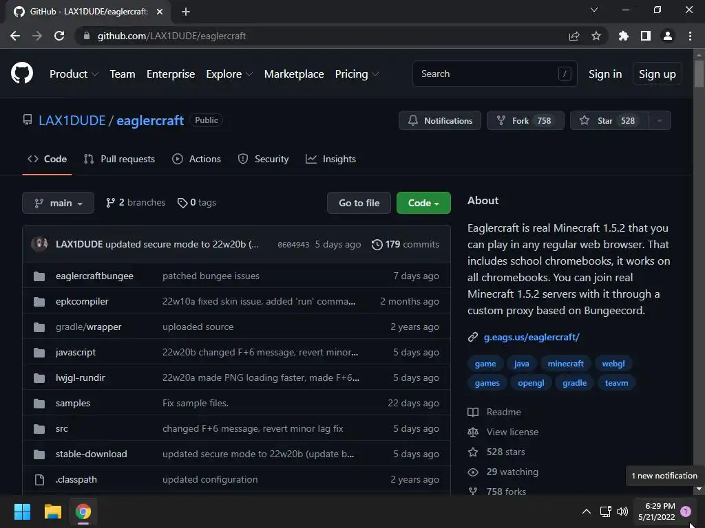Open Marketplace nav item
This screenshot has height=528, width=705.
click(x=294, y=74)
